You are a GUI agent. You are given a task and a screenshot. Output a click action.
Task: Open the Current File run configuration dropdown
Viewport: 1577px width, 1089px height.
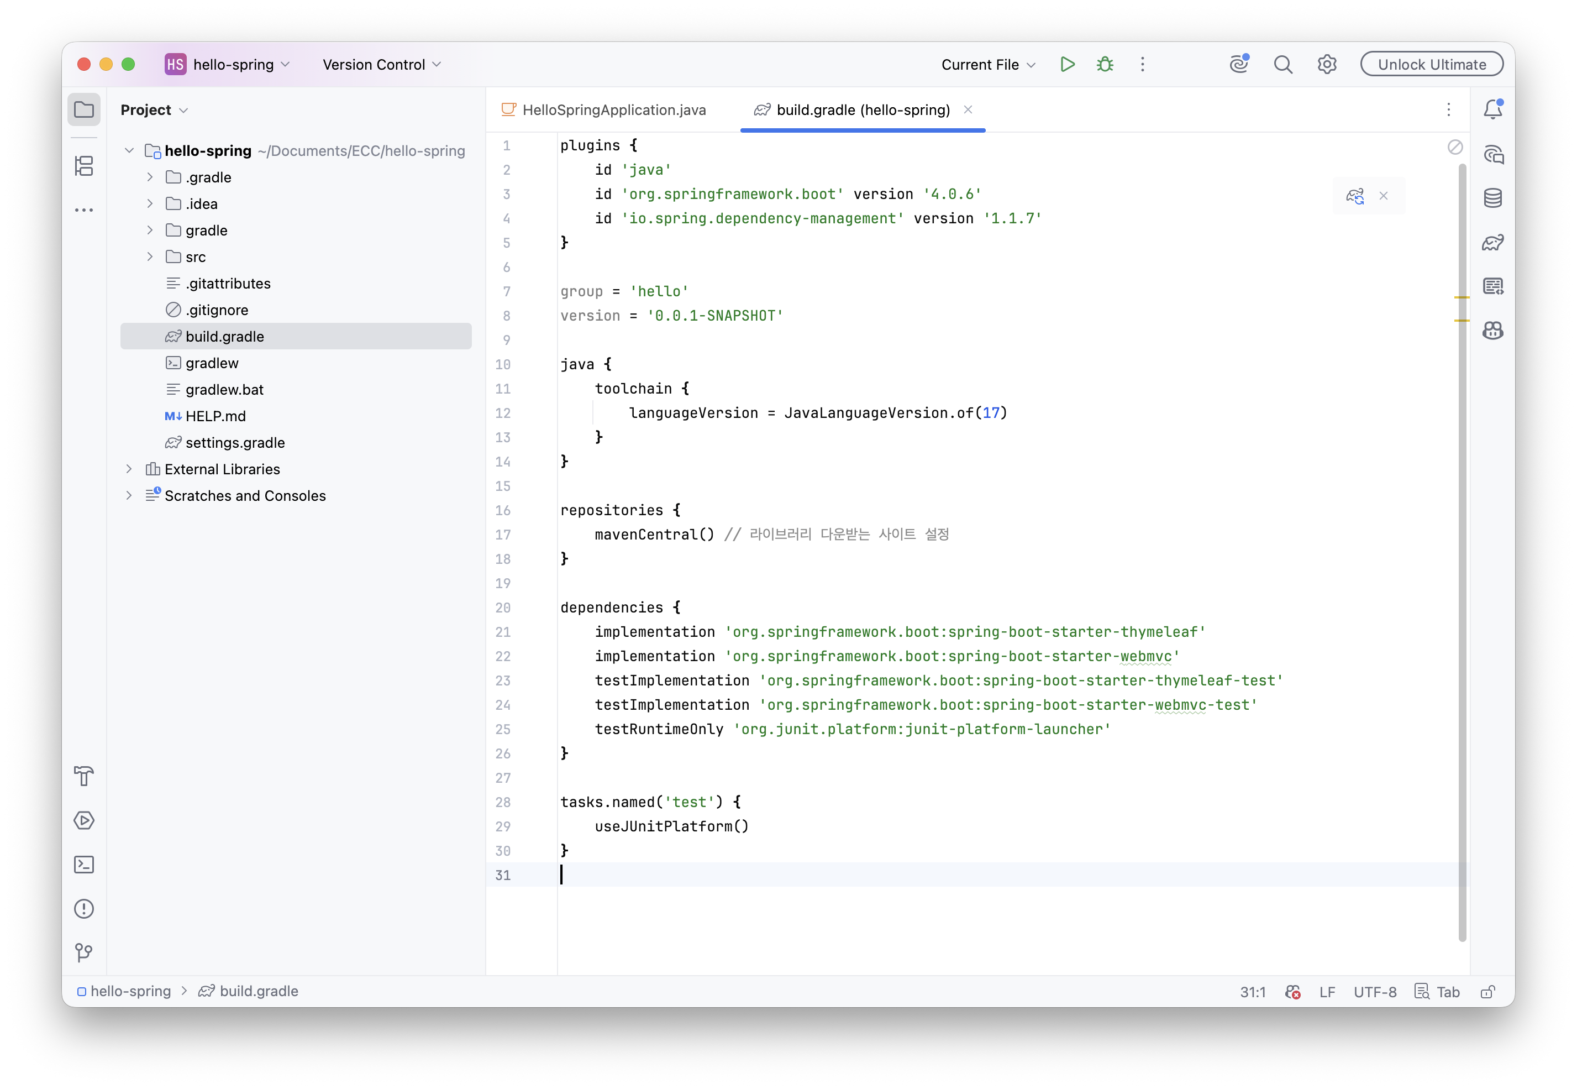[x=989, y=64]
